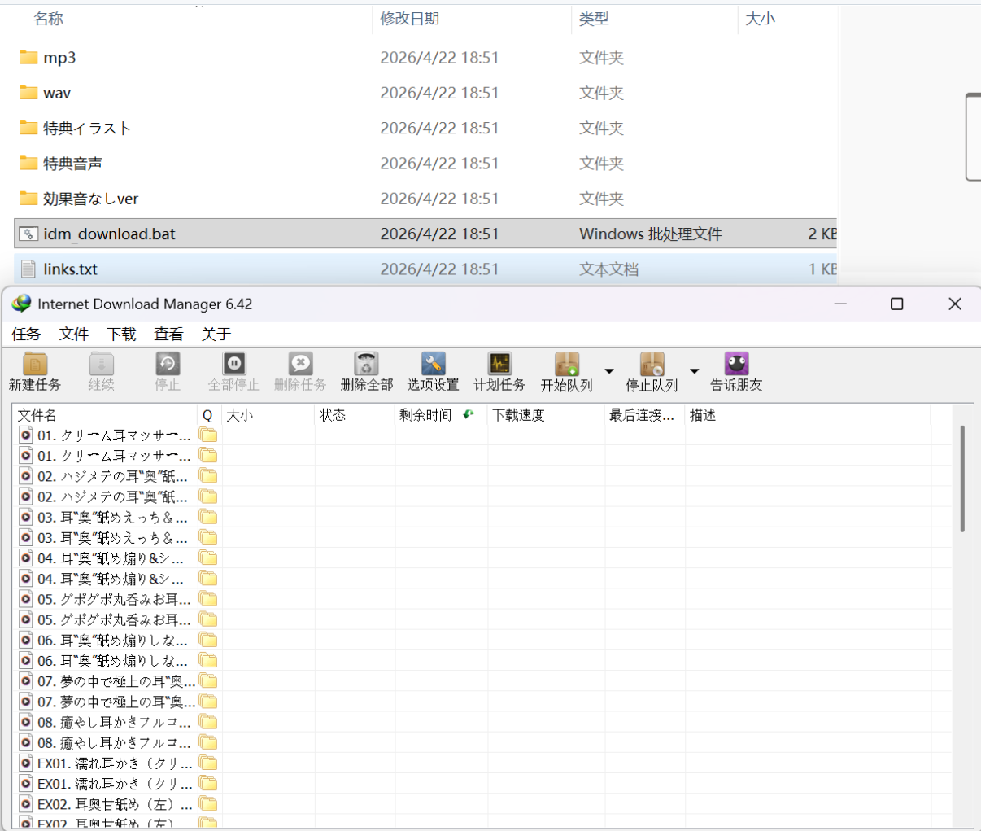Sort downloads by 下载速度 column header

pos(547,415)
